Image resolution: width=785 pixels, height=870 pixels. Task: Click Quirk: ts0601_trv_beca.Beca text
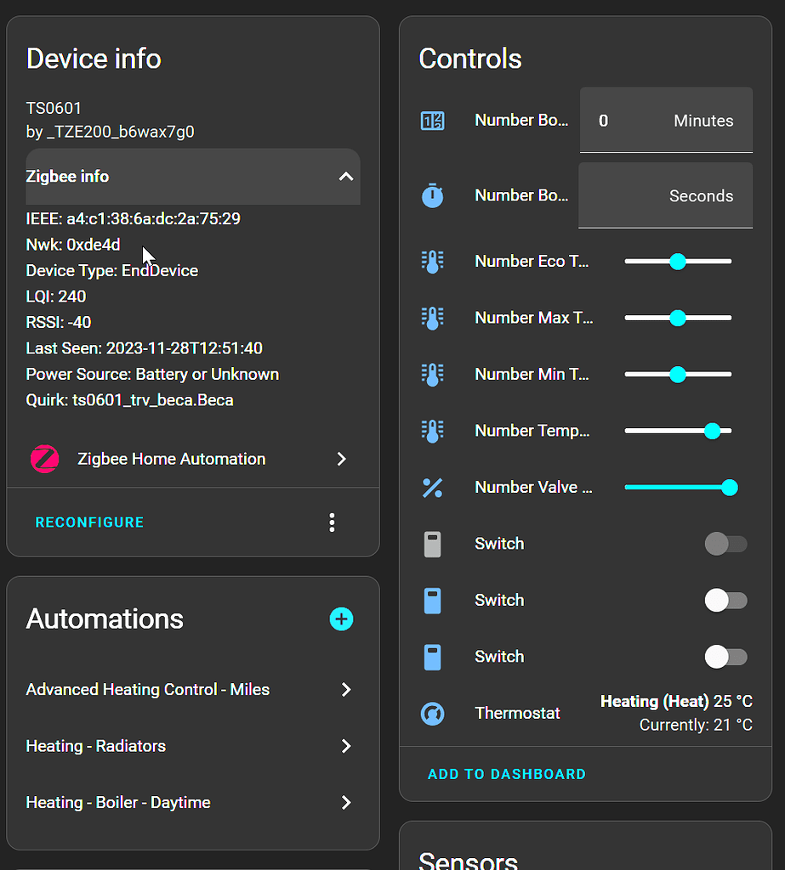(130, 400)
